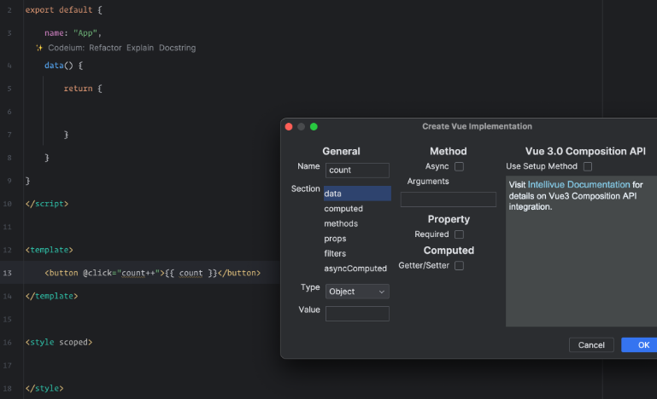Choose props in the Section list
This screenshot has width=657, height=399.
point(357,239)
